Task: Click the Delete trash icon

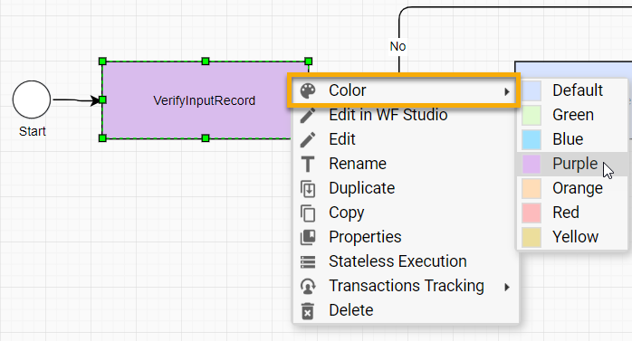Action: [308, 311]
